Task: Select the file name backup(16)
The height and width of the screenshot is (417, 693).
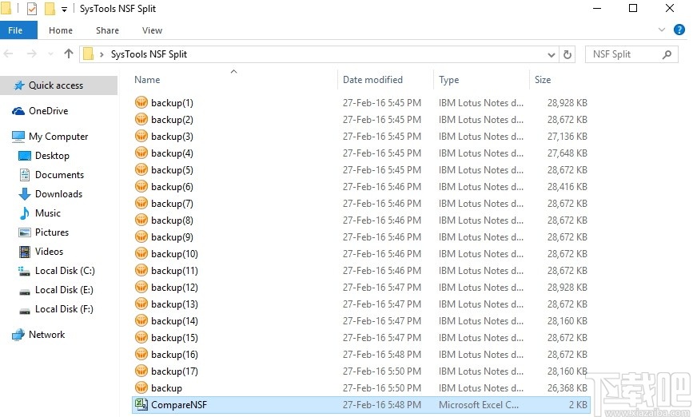Action: (x=174, y=355)
